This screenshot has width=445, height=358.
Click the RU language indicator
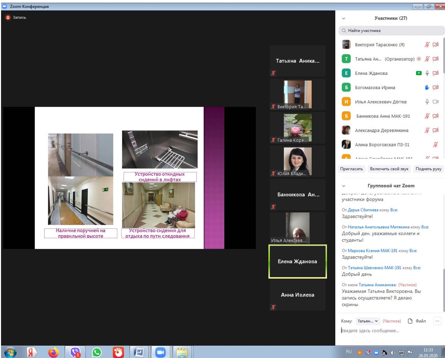point(349,352)
